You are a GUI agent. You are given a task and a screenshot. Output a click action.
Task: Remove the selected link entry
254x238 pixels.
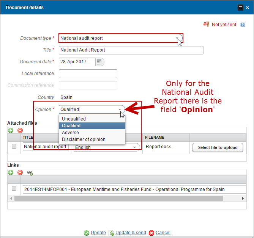coord(20,172)
